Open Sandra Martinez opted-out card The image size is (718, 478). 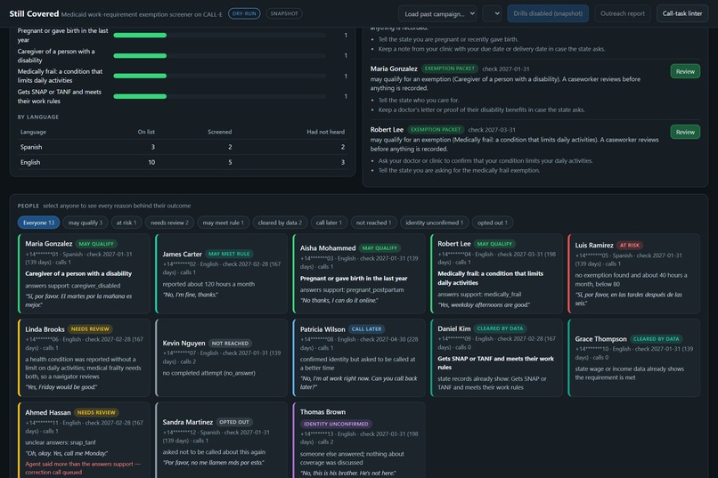pos(222,441)
